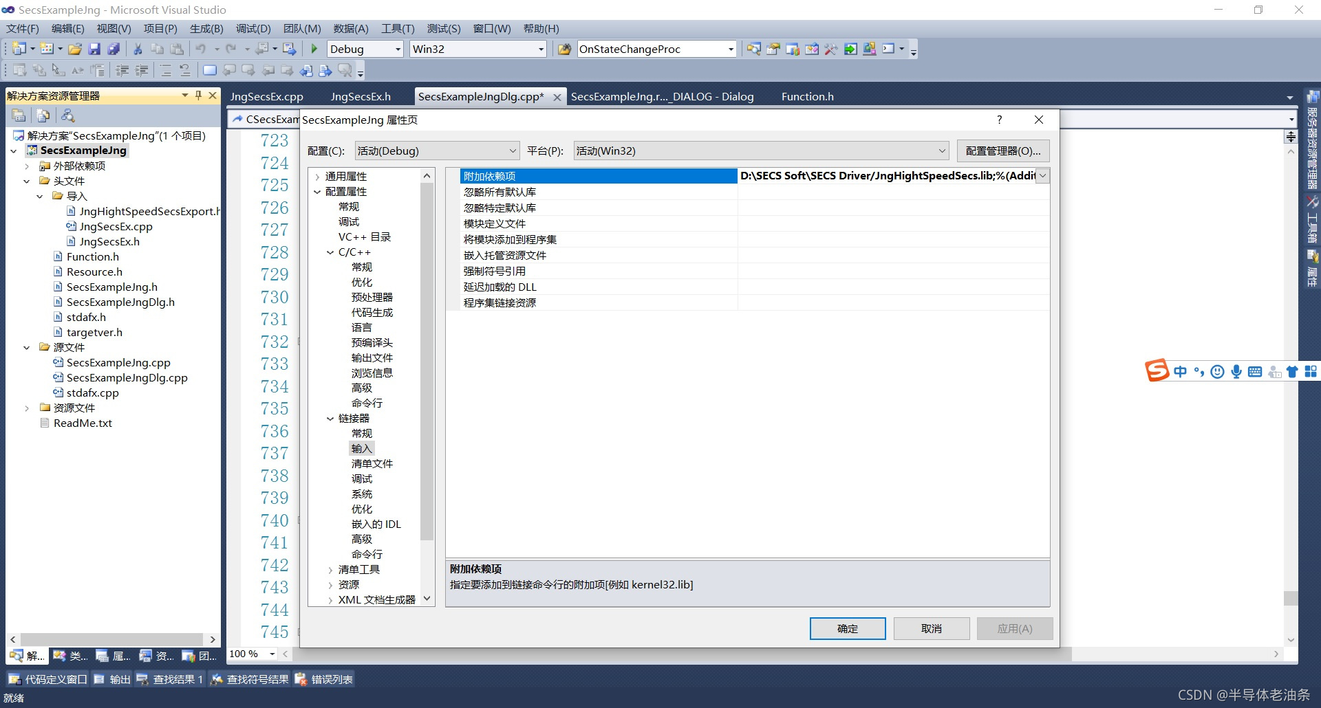Click the Add New Item toolbar icon
This screenshot has height=708, width=1321.
47,49
